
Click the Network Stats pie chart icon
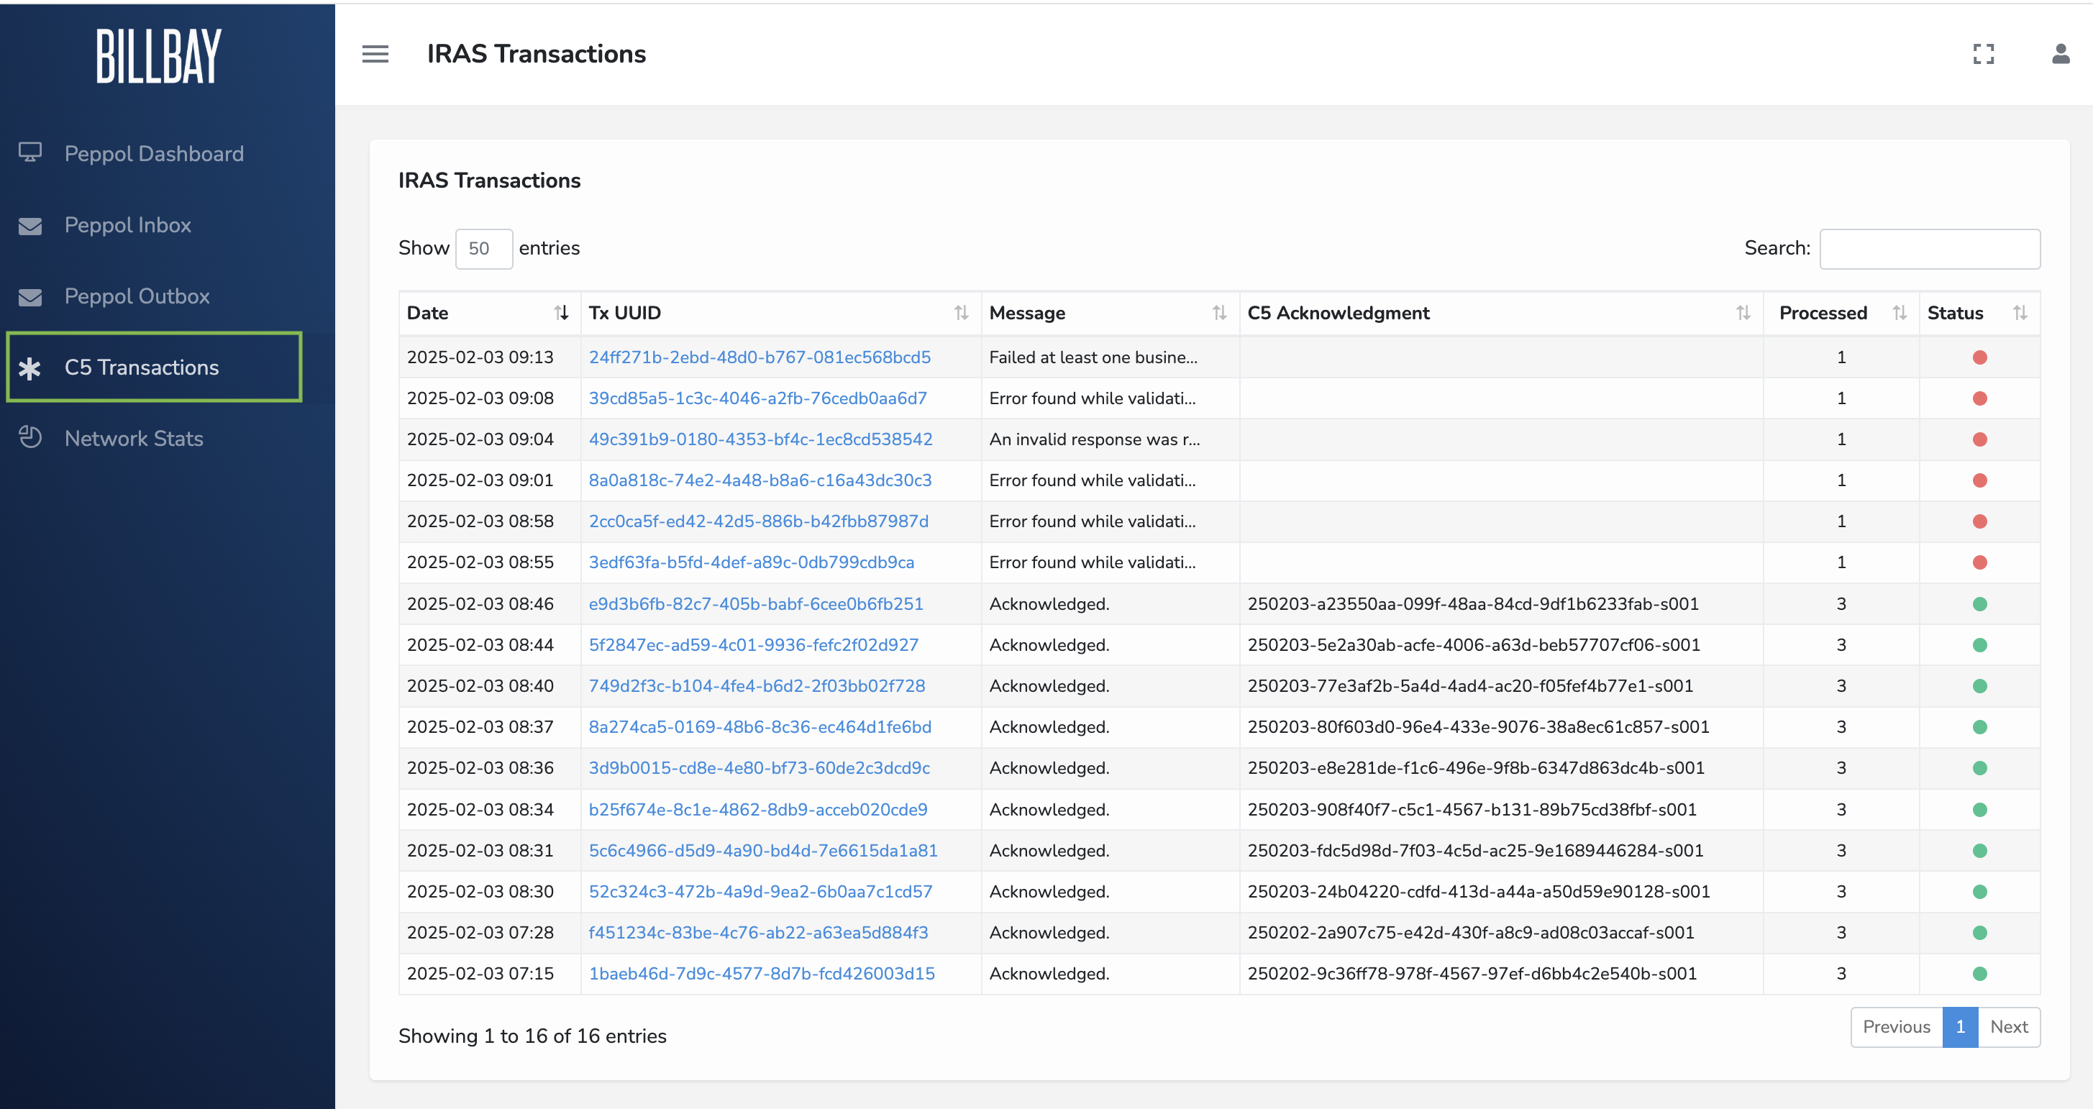pos(31,438)
